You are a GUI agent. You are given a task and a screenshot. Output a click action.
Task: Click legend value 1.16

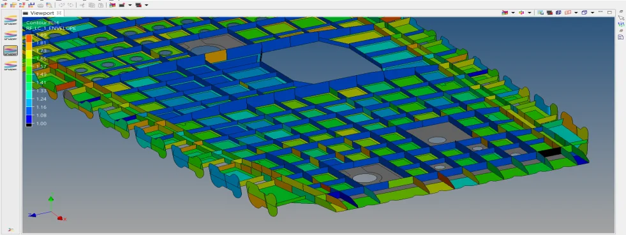41,107
